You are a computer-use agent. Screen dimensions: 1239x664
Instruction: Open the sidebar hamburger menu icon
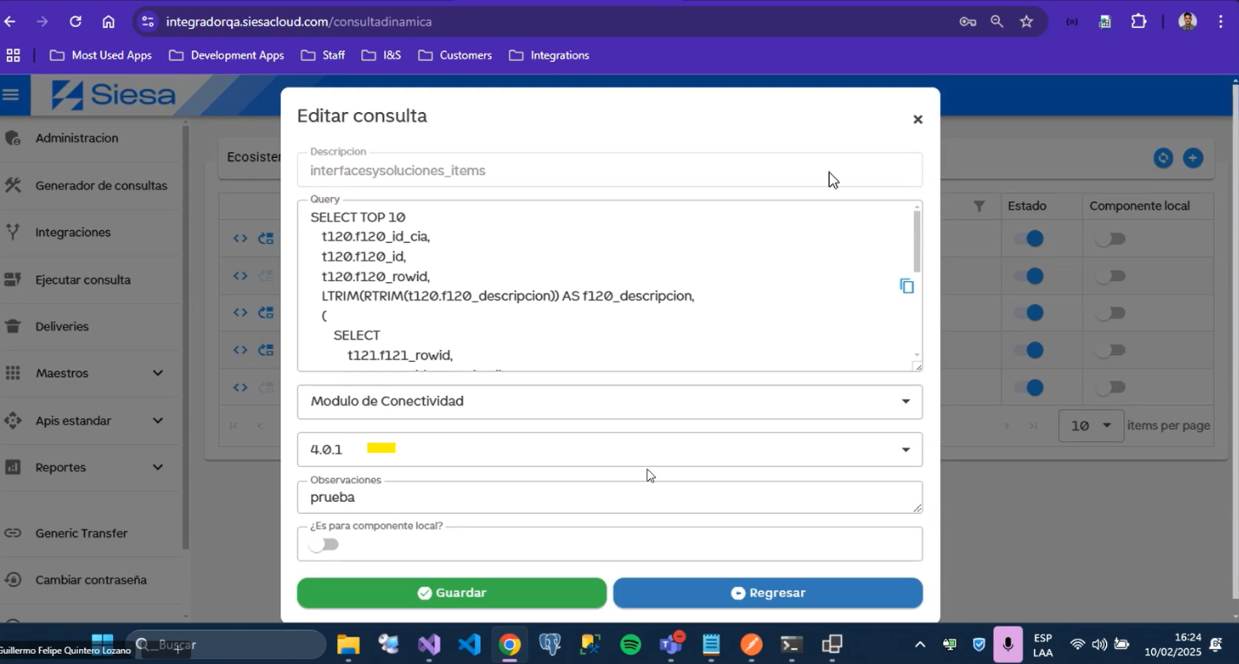pyautogui.click(x=12, y=95)
